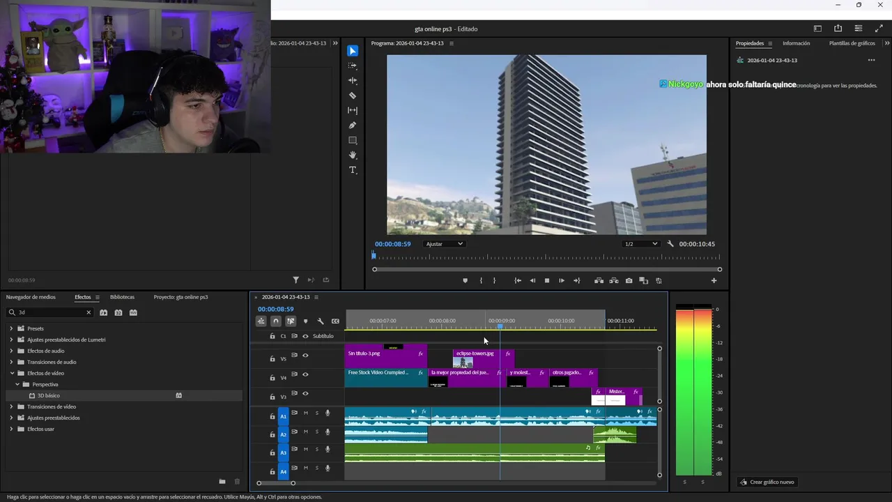
Task: Select the Propiedades tab
Action: (750, 43)
